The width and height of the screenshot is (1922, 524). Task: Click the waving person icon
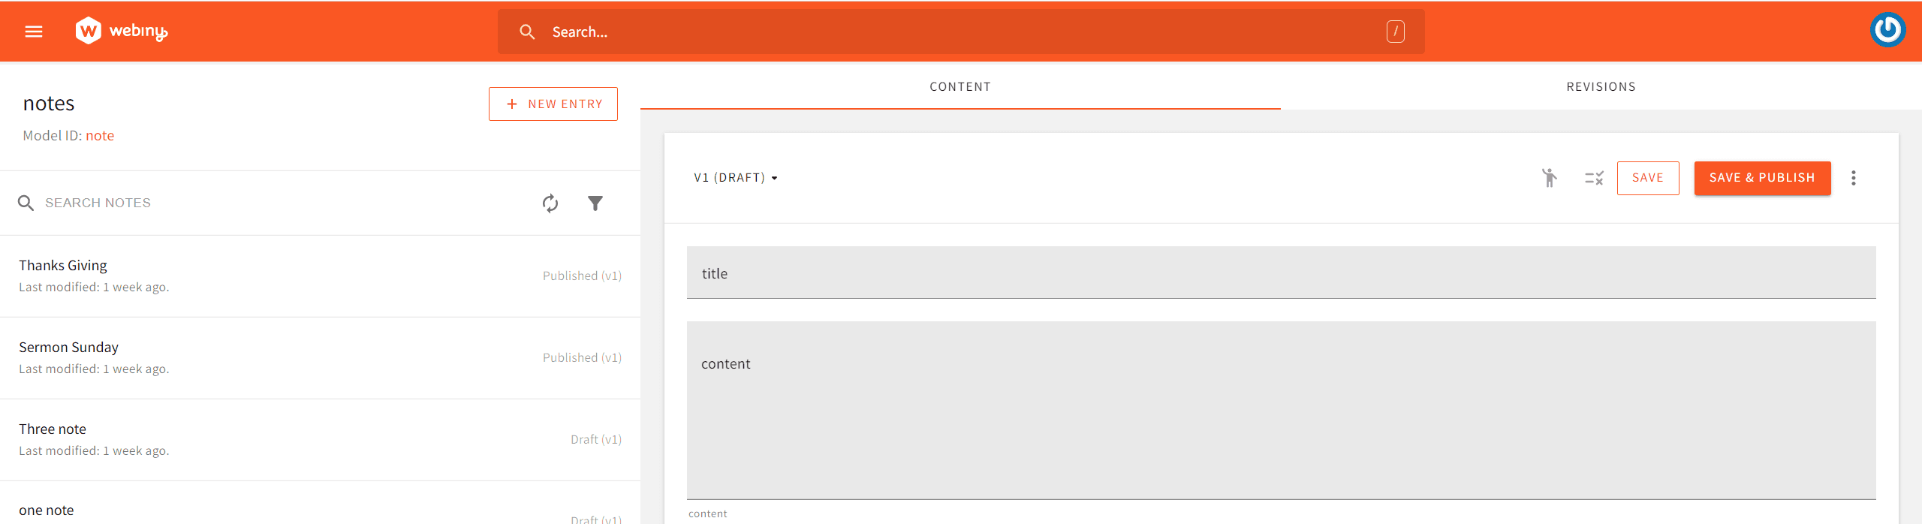(x=1549, y=178)
